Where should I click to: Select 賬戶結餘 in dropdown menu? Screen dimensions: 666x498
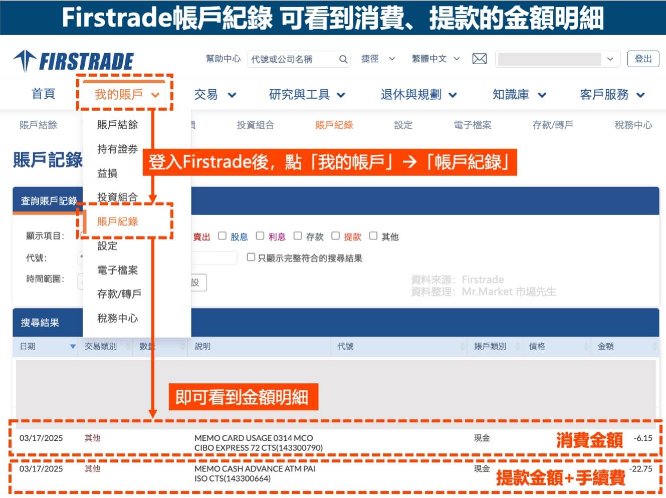tap(118, 125)
